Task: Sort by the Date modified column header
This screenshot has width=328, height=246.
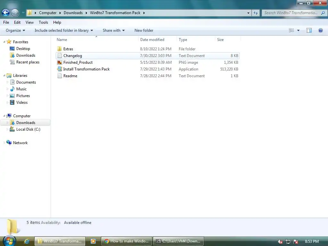Action: [157, 39]
